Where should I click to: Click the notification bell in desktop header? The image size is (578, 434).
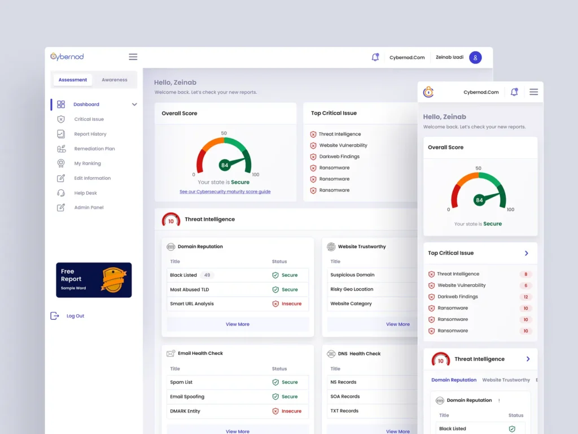375,57
